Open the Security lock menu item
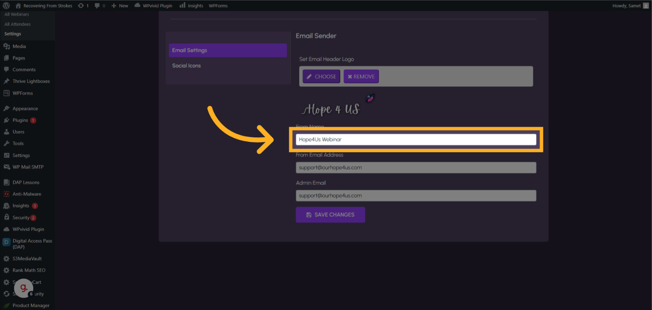The width and height of the screenshot is (652, 310). 21,218
